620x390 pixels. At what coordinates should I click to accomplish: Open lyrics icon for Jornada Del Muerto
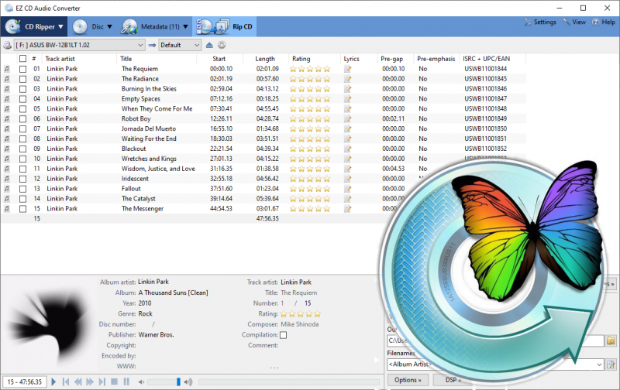(347, 129)
